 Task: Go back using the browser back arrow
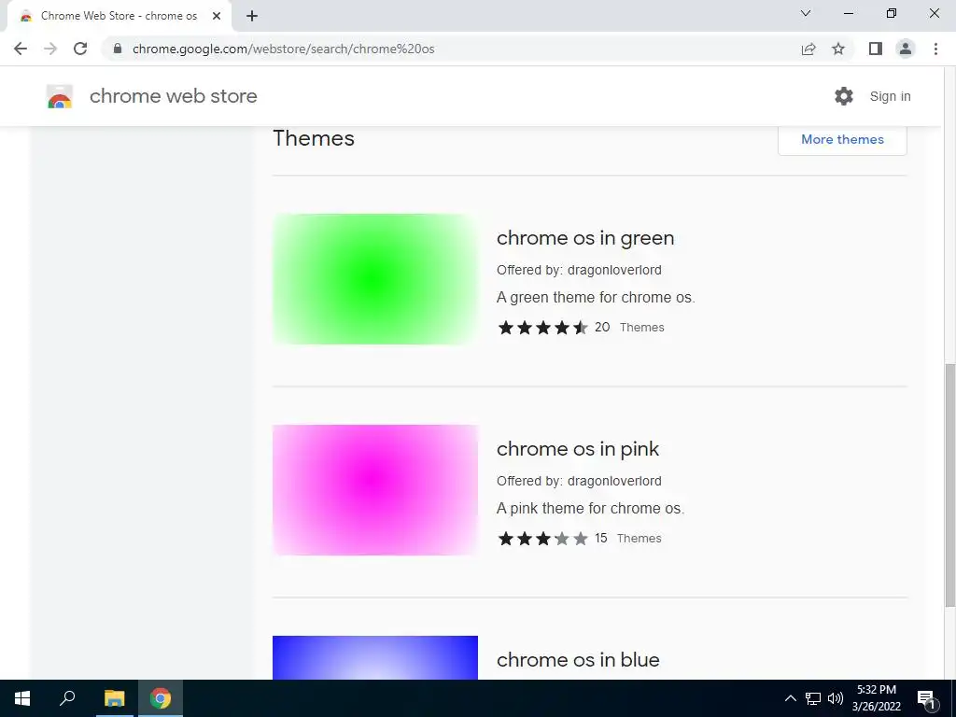(x=21, y=49)
